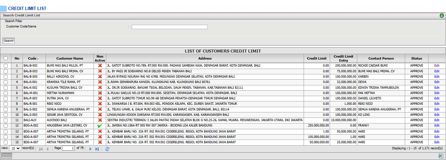Sort by Credit Limit Entry column header
Image resolution: width=446 pixels, height=160 pixels.
pyautogui.click(x=344, y=59)
